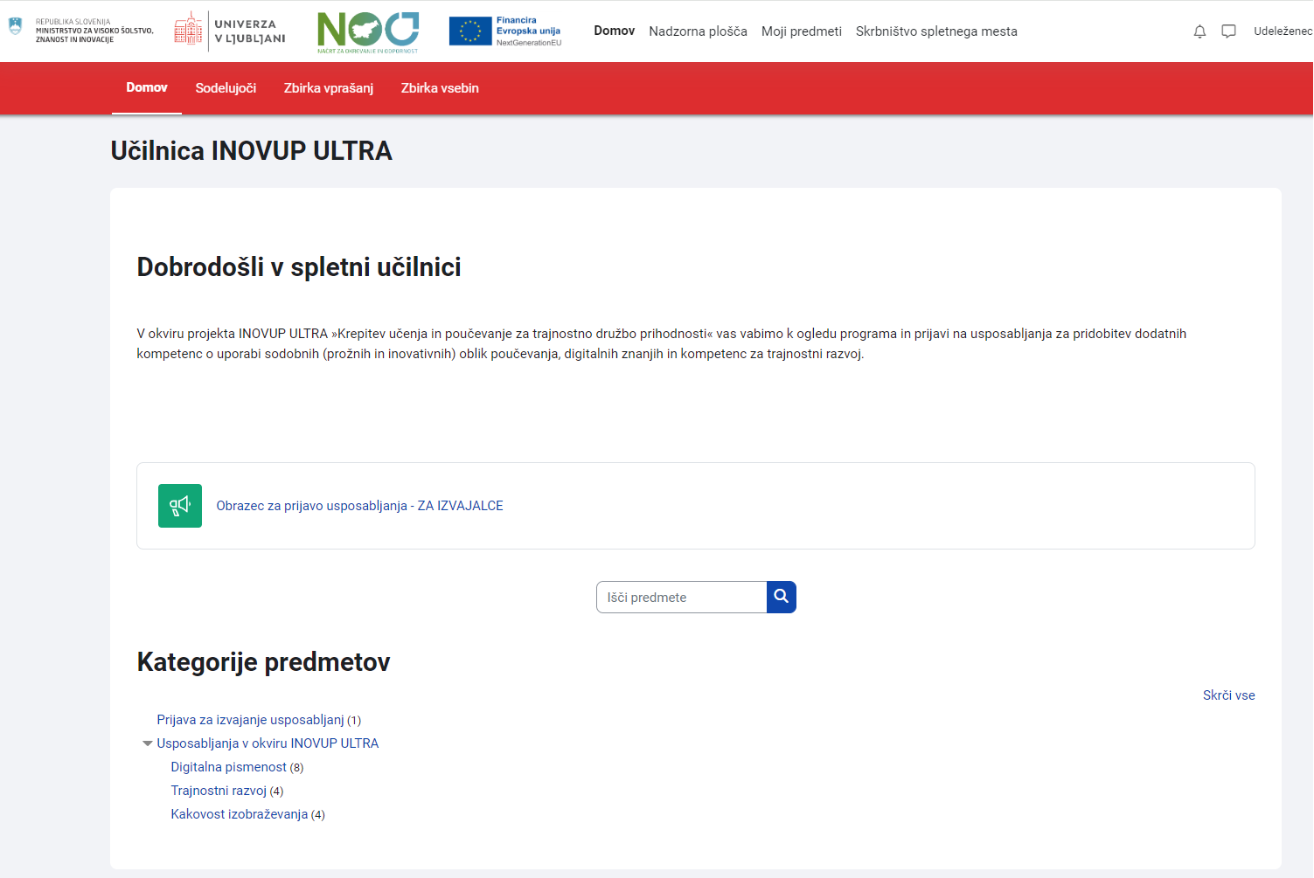1314x878 pixels.
Task: Select the Sodelujoči tab
Action: click(226, 88)
